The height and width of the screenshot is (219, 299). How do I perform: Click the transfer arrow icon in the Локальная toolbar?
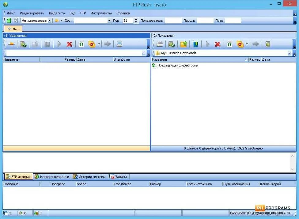[x=256, y=44]
